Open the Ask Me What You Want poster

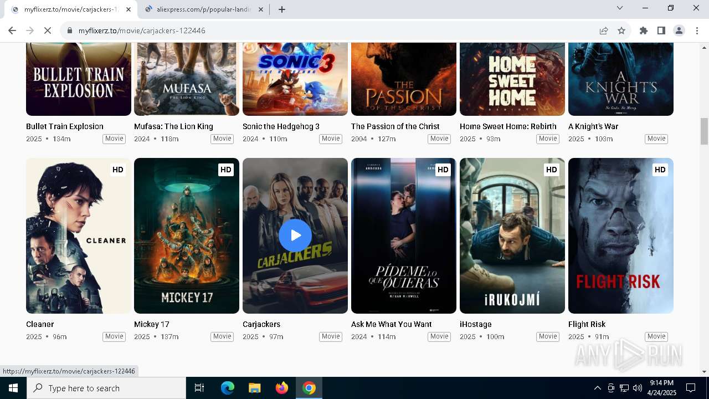coord(404,236)
